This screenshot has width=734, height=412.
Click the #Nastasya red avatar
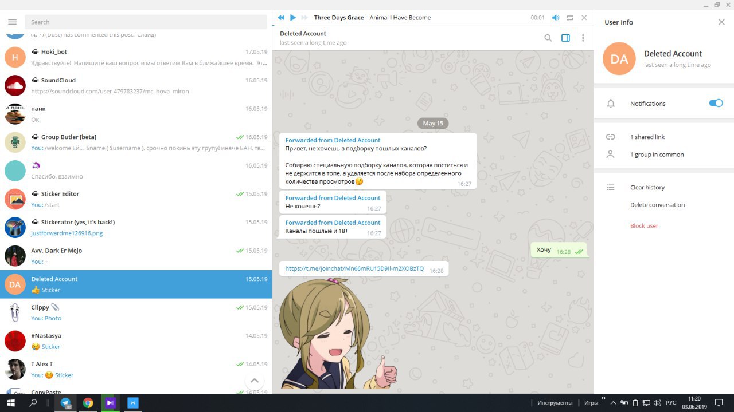pyautogui.click(x=15, y=341)
